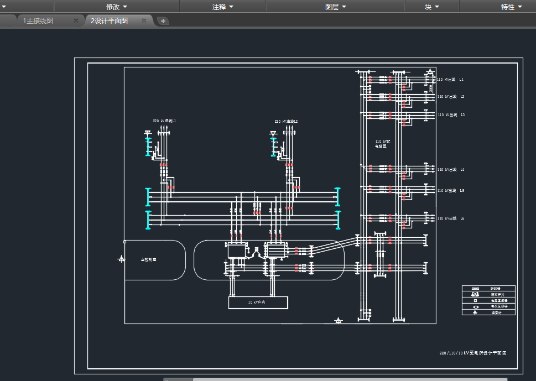Select the lightning rod symbol near 110 kV出线 L1

point(430,72)
